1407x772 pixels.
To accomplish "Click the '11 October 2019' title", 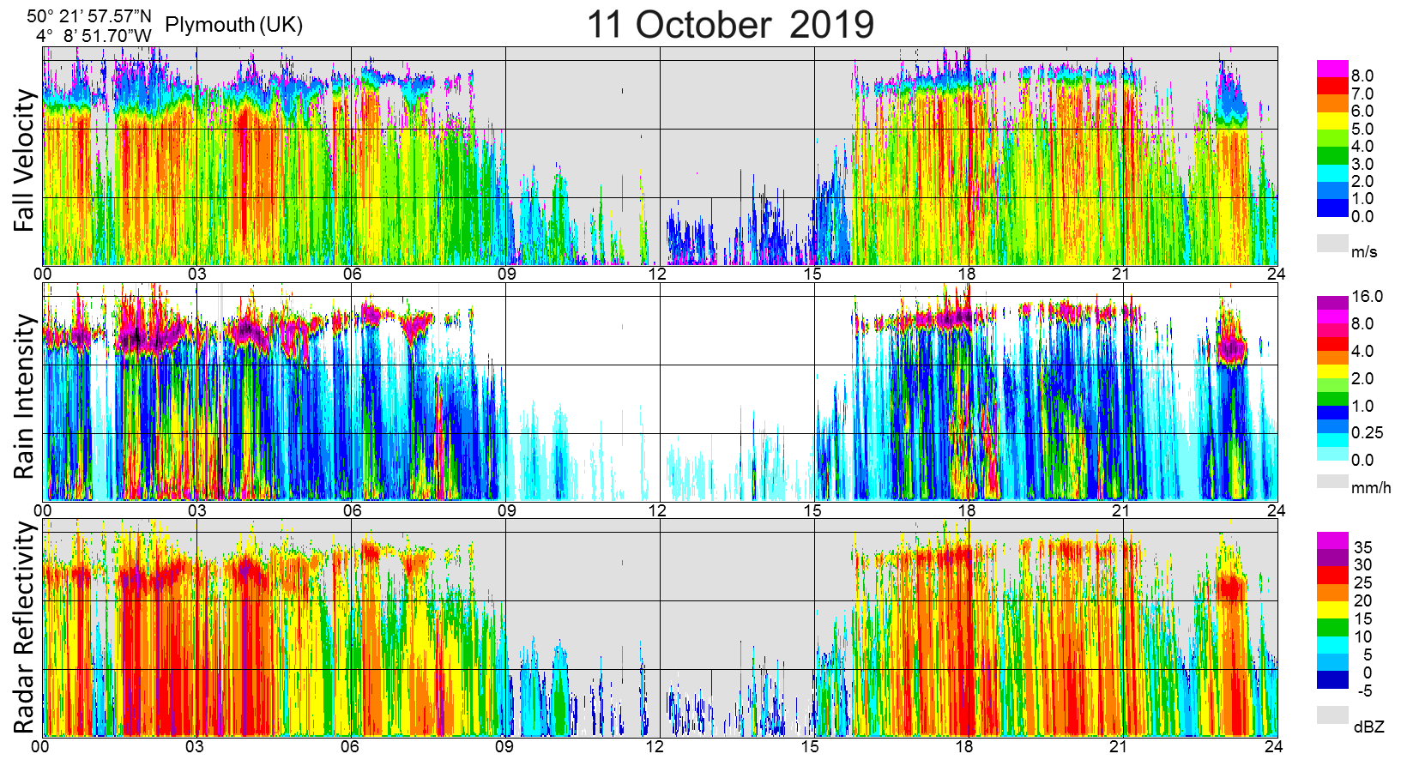I will click(730, 24).
